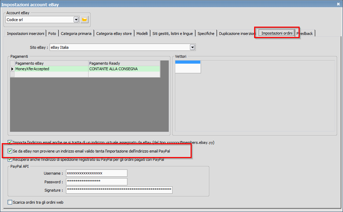Open the Modelli tab
343x212 pixels.
[x=142, y=34]
